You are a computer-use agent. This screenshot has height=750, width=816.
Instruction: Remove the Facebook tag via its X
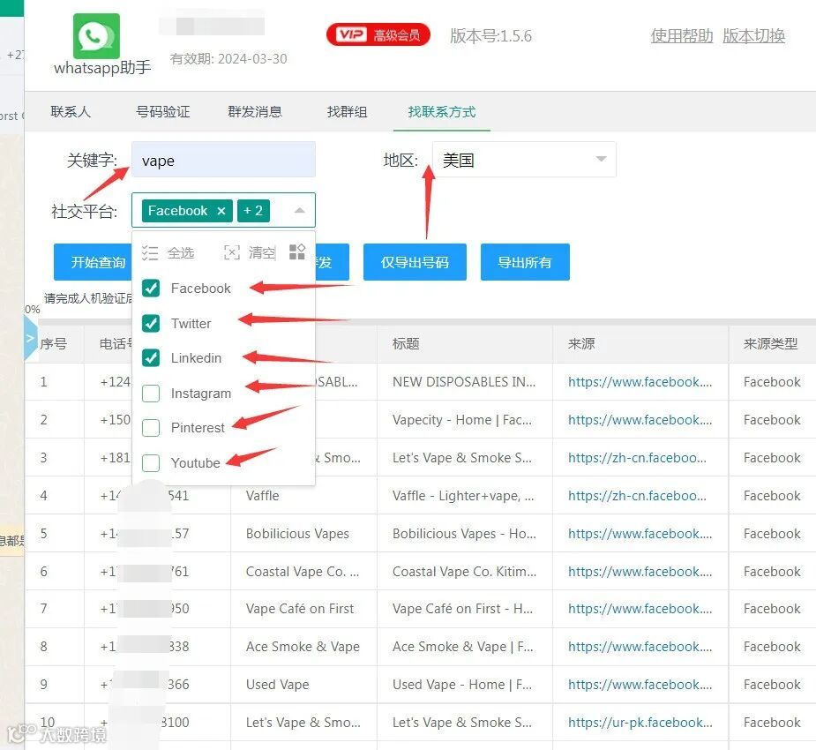click(x=221, y=211)
